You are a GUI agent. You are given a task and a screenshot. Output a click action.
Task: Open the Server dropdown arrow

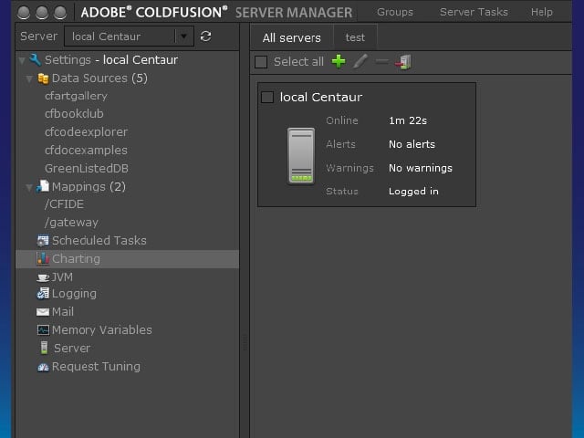[184, 36]
